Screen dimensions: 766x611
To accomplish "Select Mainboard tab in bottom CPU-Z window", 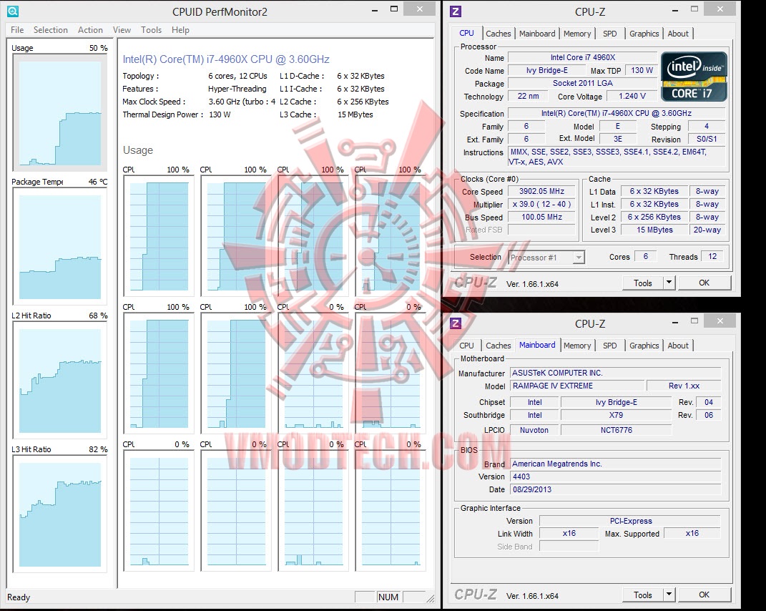I will tap(537, 345).
